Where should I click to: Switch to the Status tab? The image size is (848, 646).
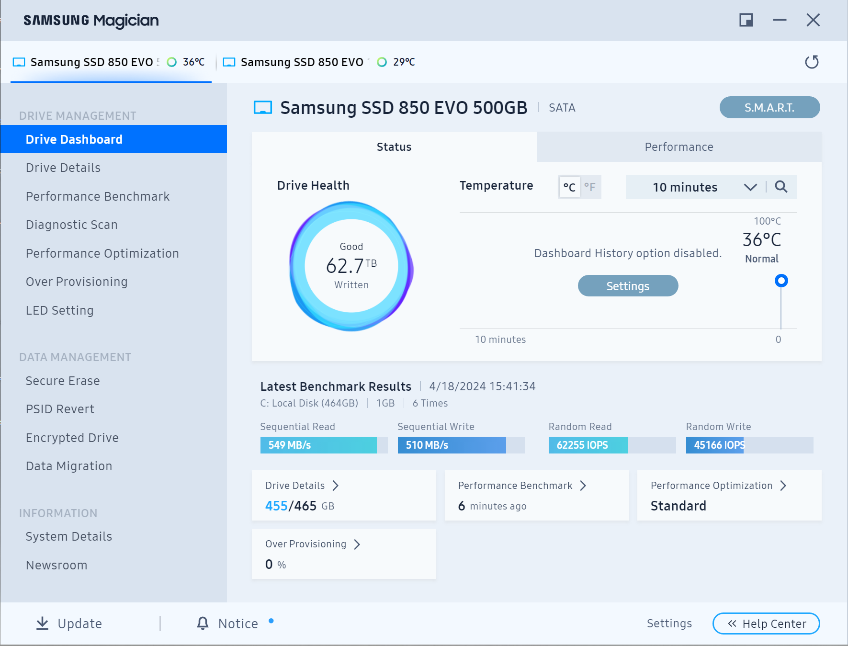[394, 147]
